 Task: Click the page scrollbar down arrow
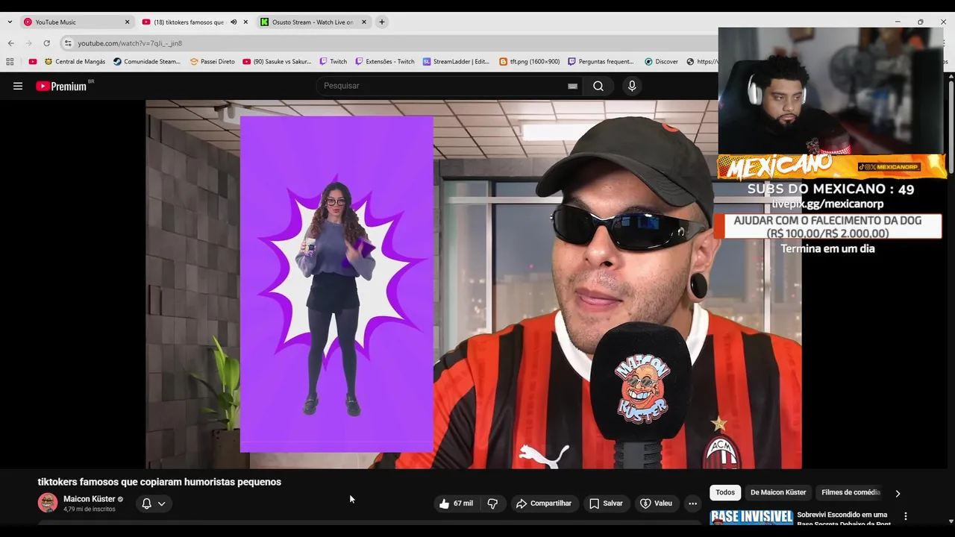point(950,521)
